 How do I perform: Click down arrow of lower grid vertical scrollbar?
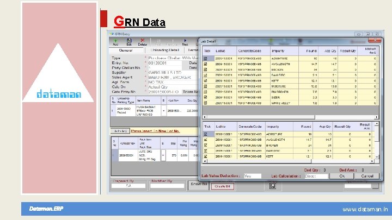[377, 156]
